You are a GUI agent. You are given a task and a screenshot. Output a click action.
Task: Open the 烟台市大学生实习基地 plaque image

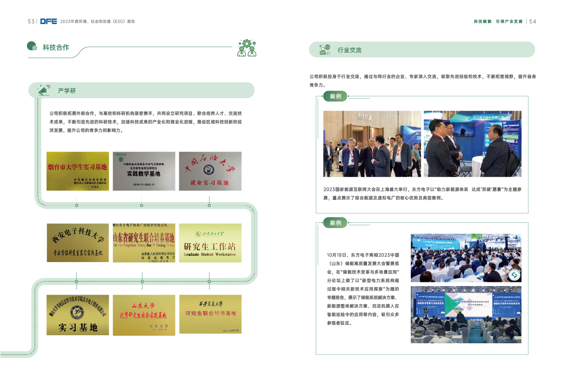[78, 171]
